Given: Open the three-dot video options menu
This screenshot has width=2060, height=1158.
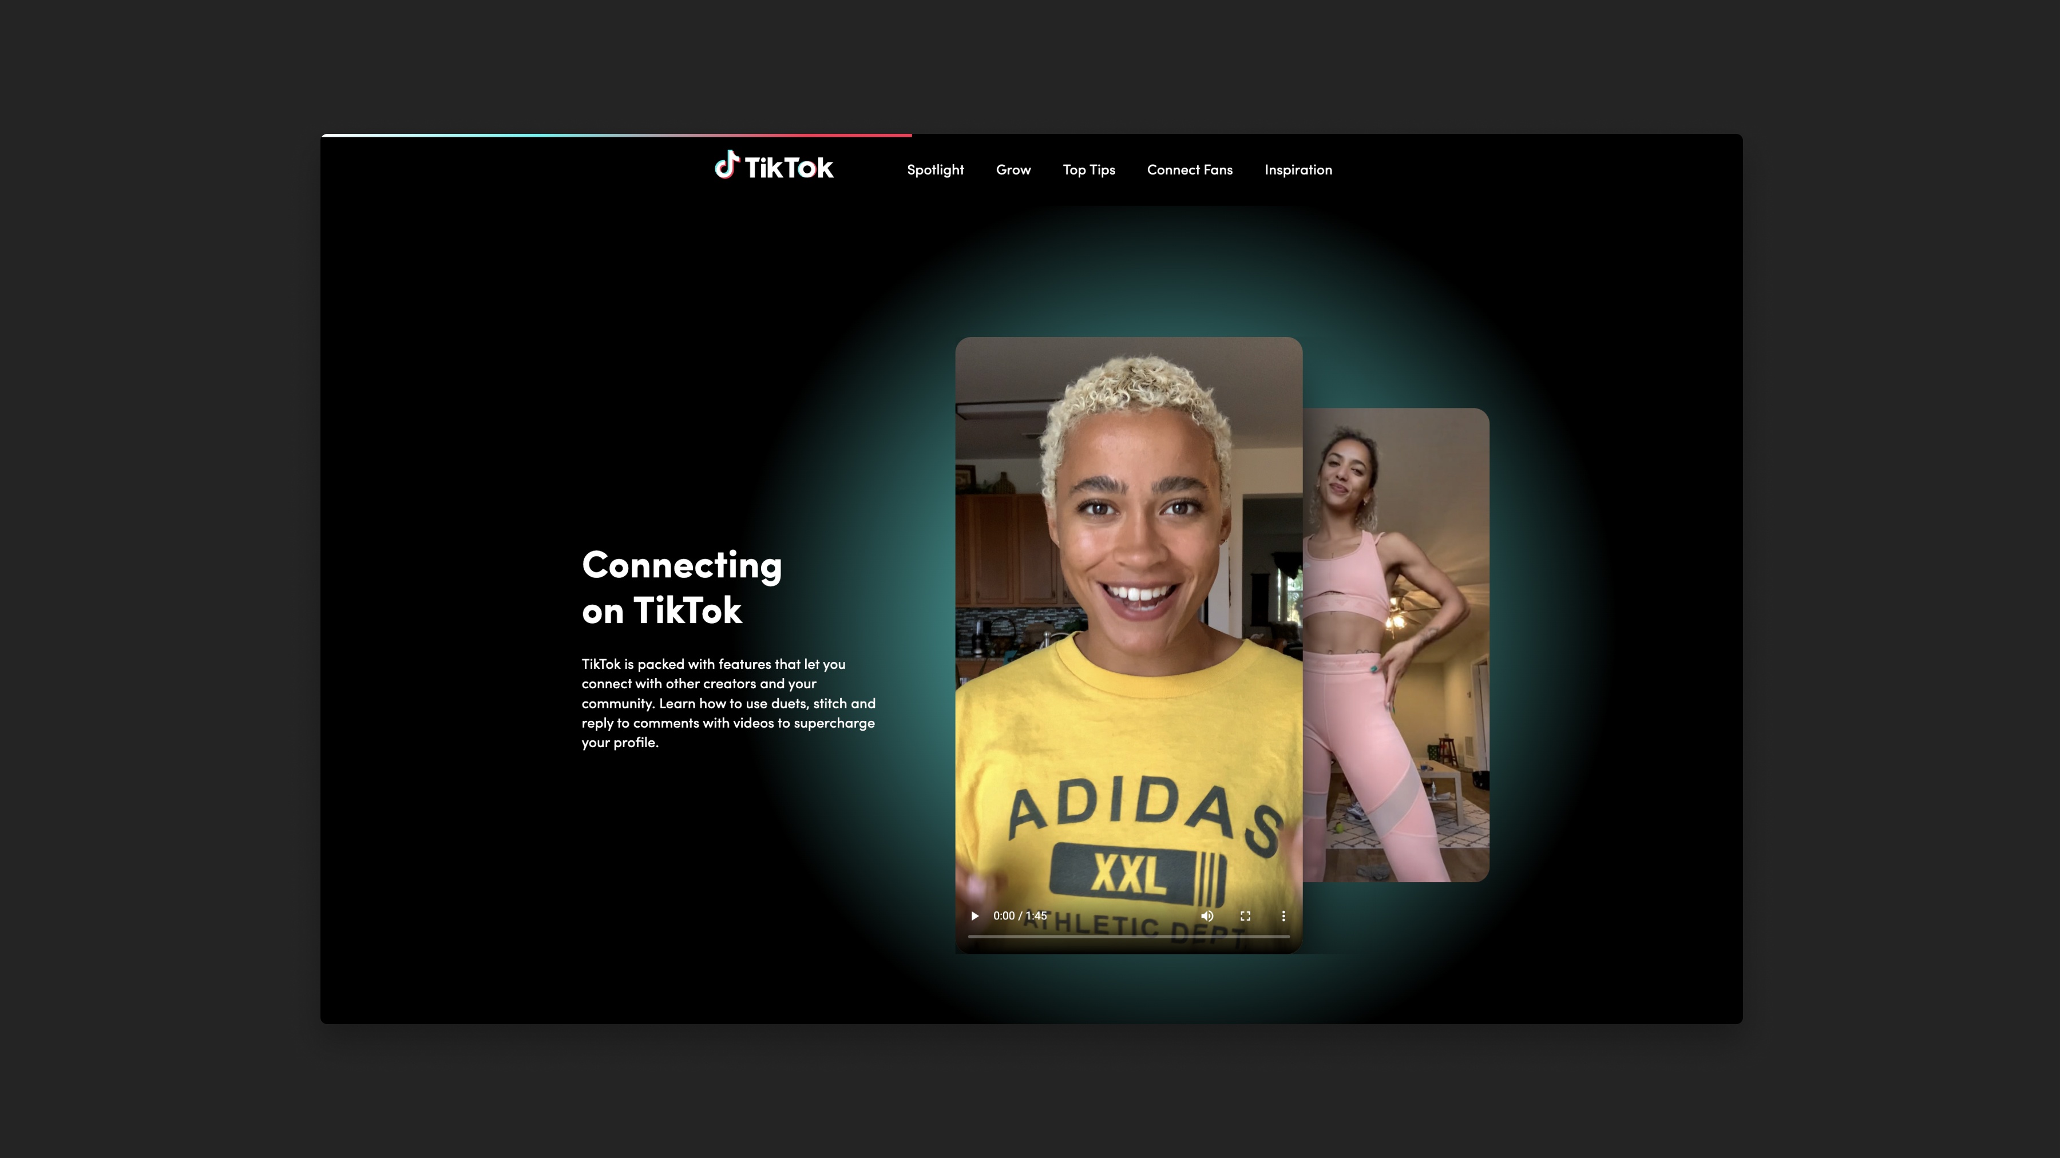Looking at the screenshot, I should (1283, 915).
